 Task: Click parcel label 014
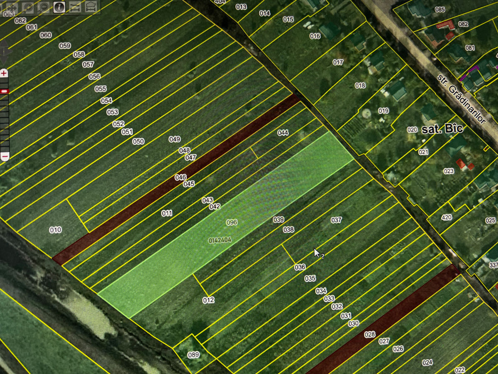point(265,13)
